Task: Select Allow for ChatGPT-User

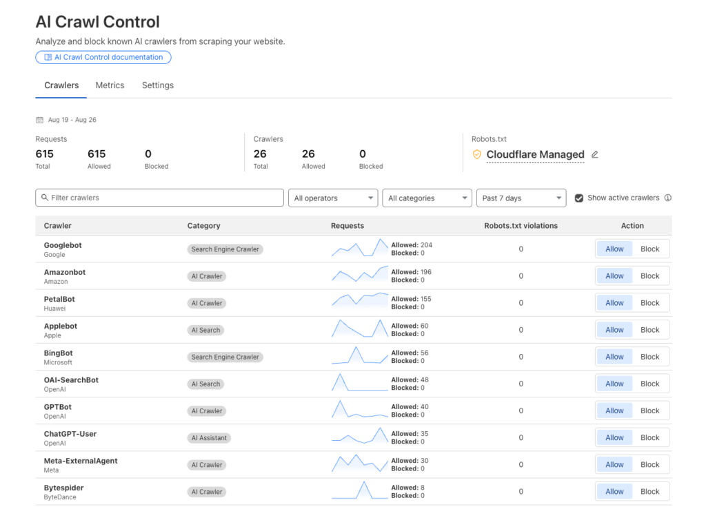Action: tap(614, 437)
